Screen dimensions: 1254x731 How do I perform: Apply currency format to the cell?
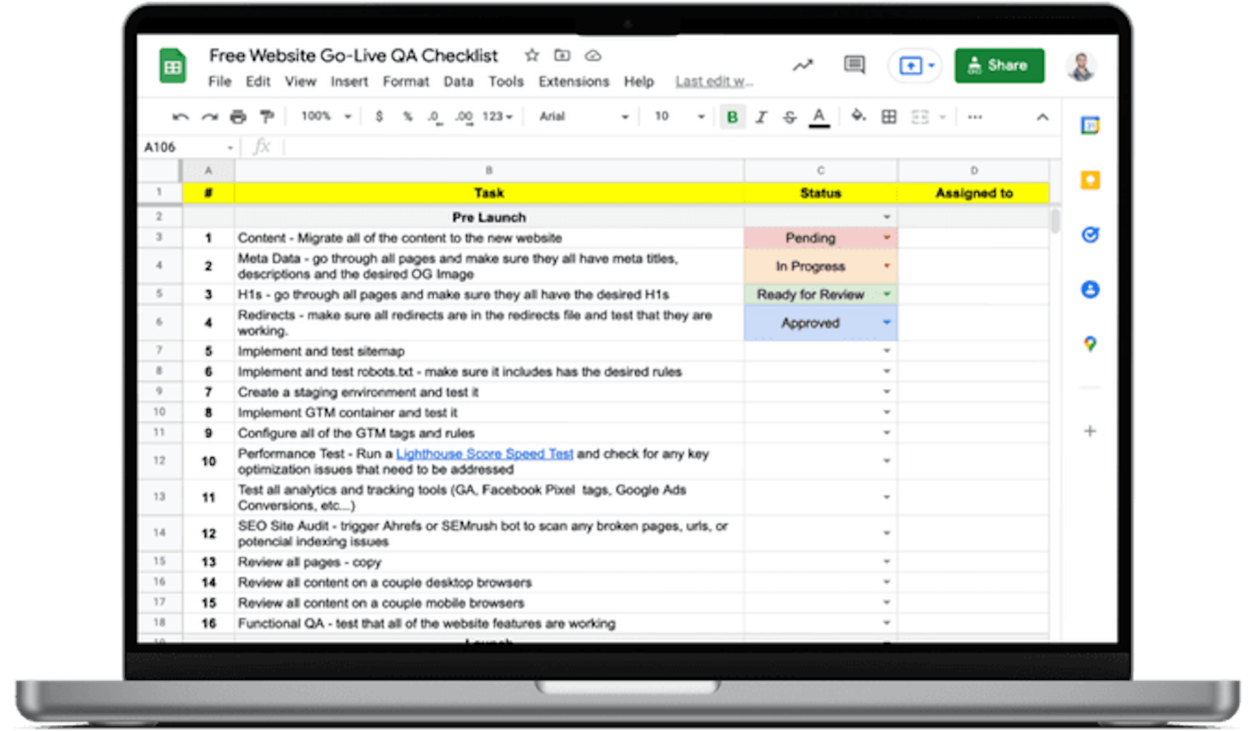379,116
